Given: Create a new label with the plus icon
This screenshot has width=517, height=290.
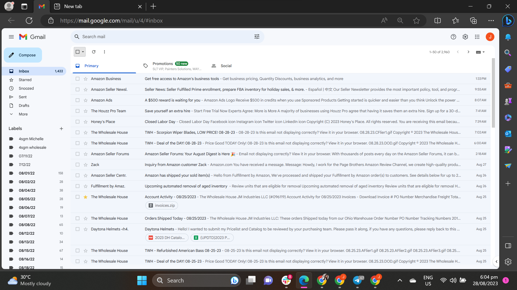Looking at the screenshot, I should click(x=61, y=129).
